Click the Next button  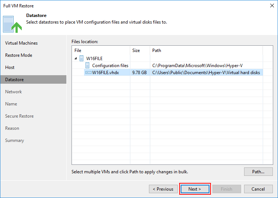coord(195,189)
